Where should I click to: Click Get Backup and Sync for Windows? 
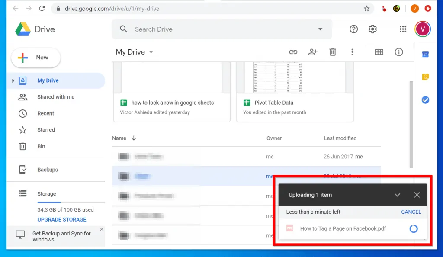click(x=61, y=237)
